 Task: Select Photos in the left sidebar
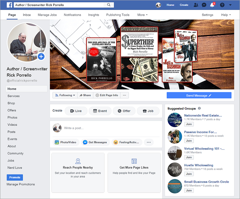click(x=12, y=118)
